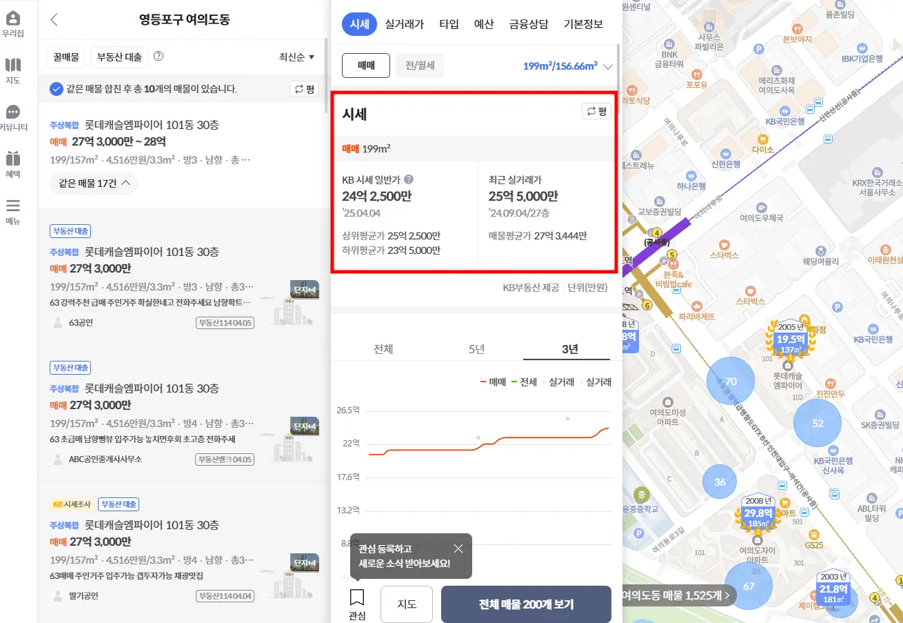Select the 21.8억 181㎡ map price marker
This screenshot has width=903, height=623.
pos(833,589)
